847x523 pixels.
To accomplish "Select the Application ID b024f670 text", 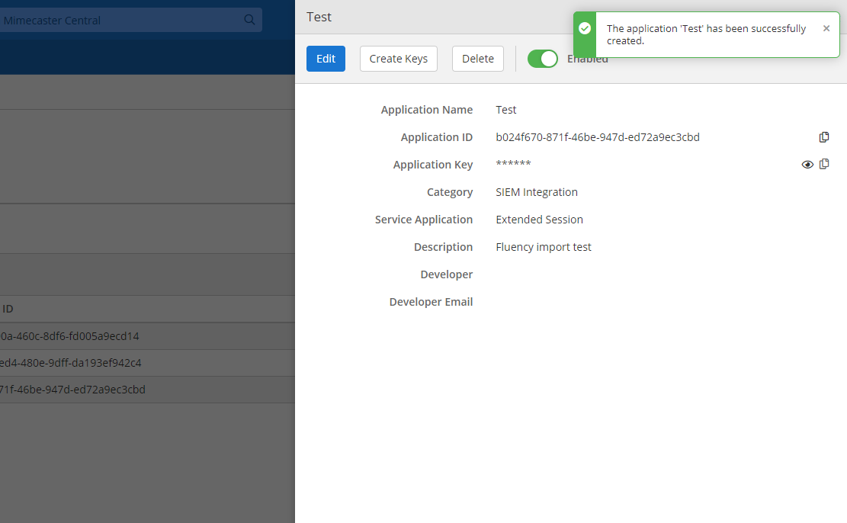I will [598, 137].
